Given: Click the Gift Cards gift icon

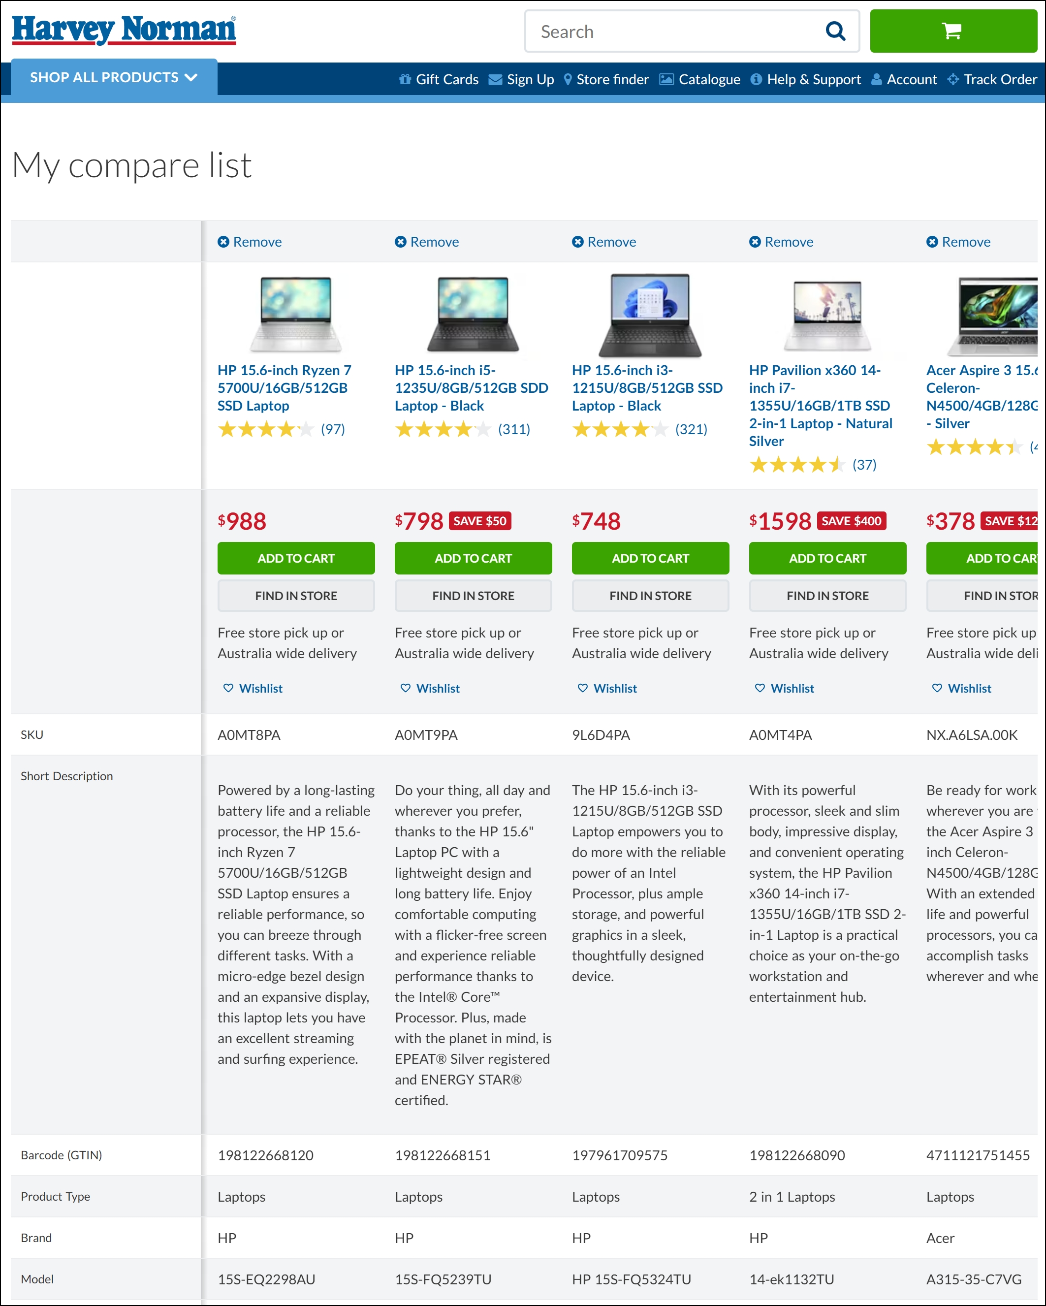Looking at the screenshot, I should (405, 79).
